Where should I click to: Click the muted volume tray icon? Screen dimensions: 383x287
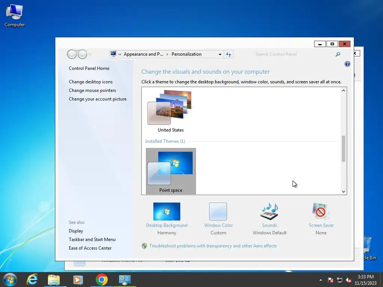coord(349,280)
